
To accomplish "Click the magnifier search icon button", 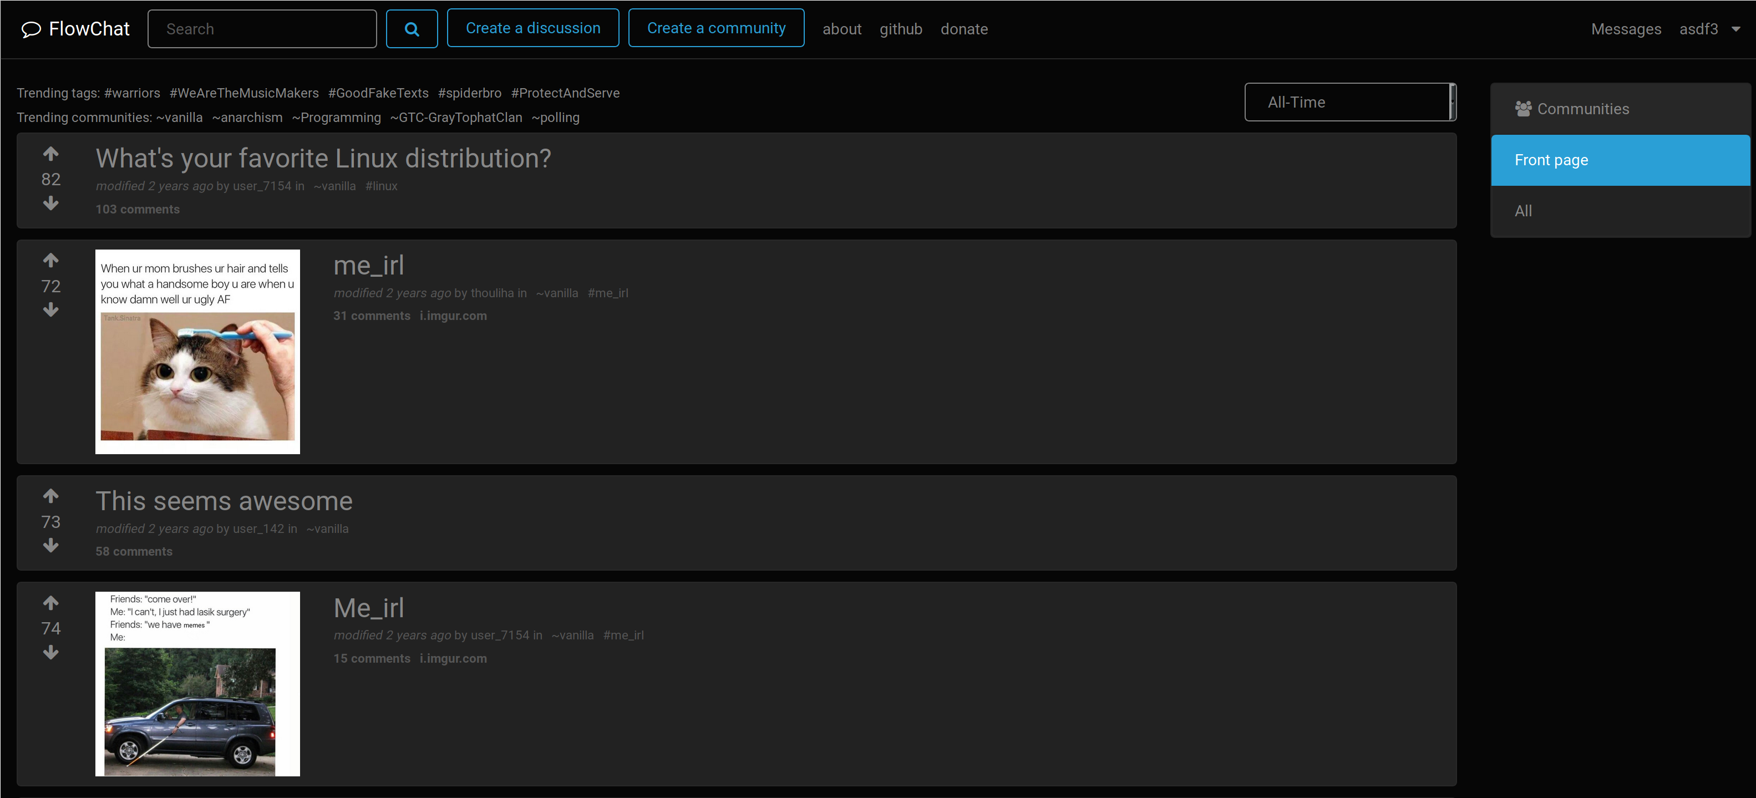I will (412, 29).
